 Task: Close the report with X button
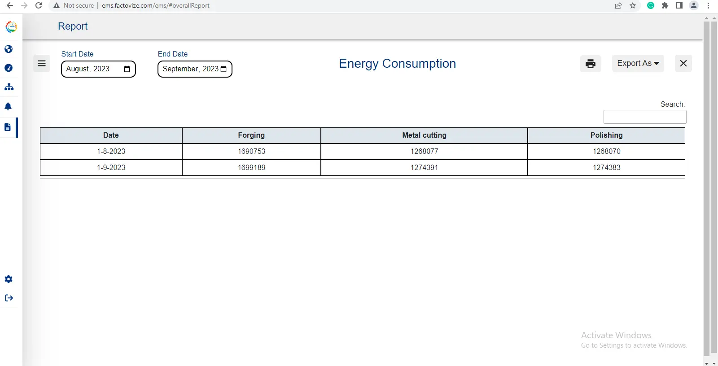point(683,63)
